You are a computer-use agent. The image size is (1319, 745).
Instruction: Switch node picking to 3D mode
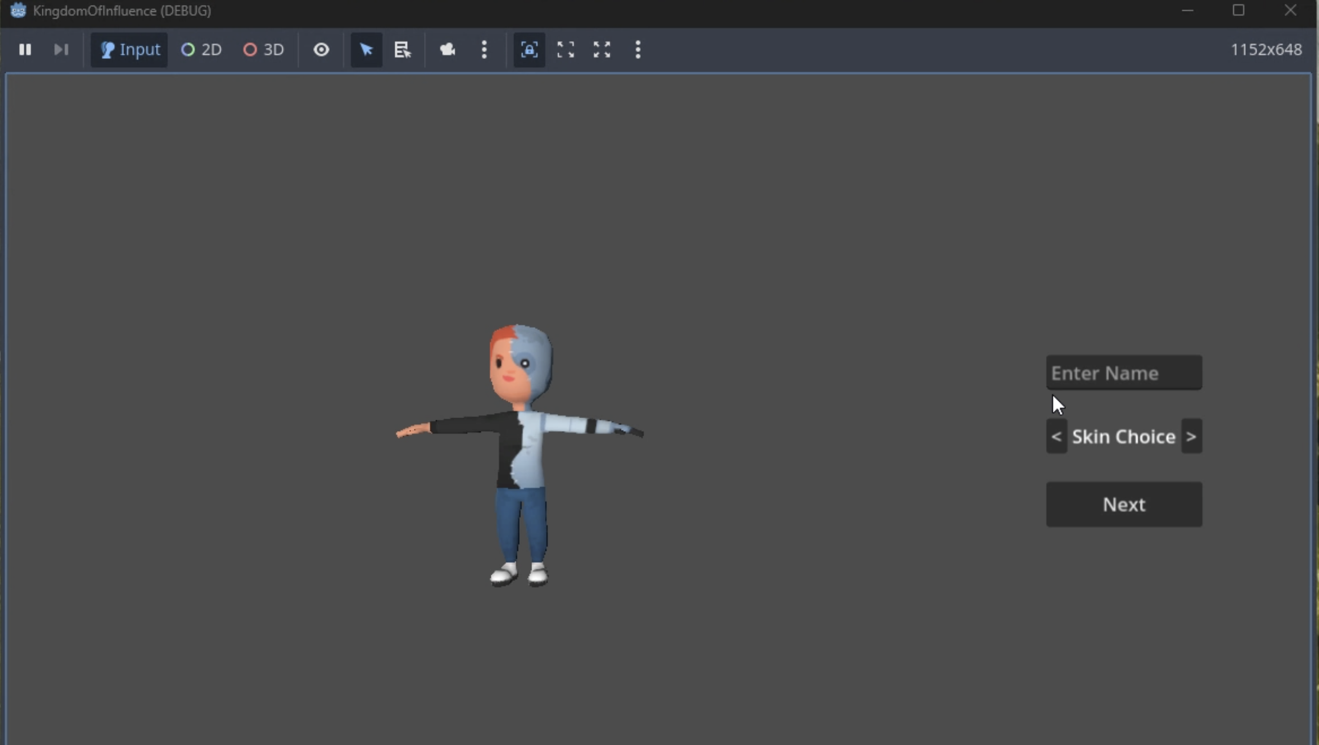click(x=264, y=49)
